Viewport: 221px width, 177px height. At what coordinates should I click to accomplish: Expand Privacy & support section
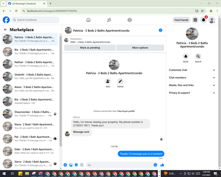point(192,93)
